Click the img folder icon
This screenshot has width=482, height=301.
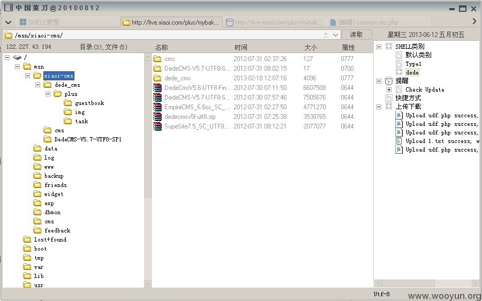pos(68,112)
